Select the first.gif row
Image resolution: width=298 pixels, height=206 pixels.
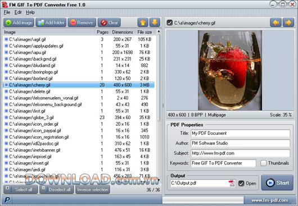(x=79, y=111)
